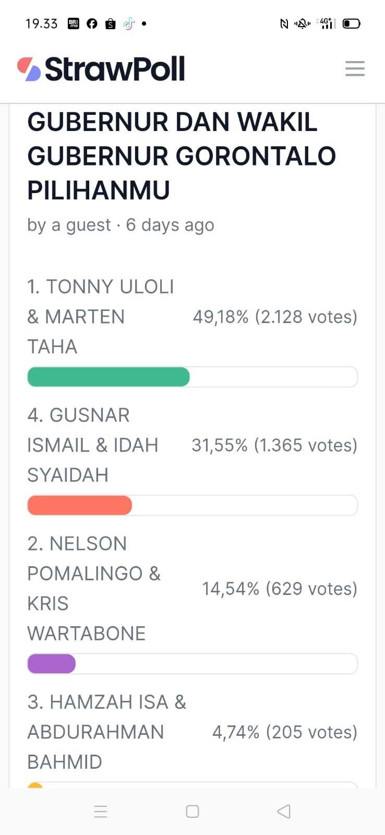Tap the TikTok notification icon
The width and height of the screenshot is (385, 835).
pyautogui.click(x=128, y=23)
